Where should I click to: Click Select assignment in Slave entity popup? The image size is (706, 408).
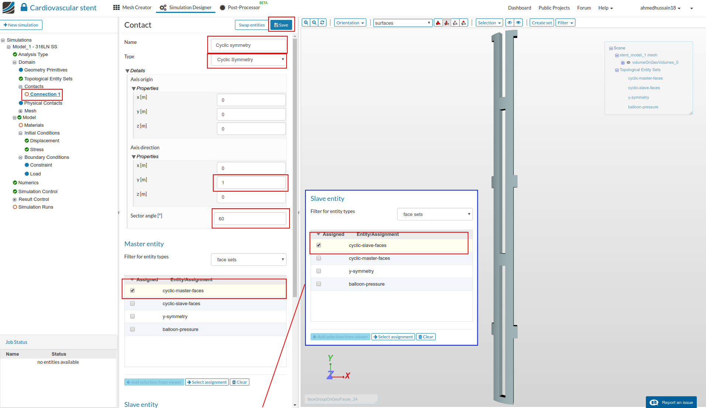coord(393,337)
